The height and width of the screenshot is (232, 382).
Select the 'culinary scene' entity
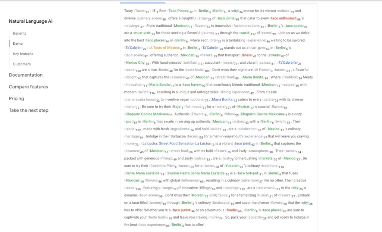click(150, 18)
